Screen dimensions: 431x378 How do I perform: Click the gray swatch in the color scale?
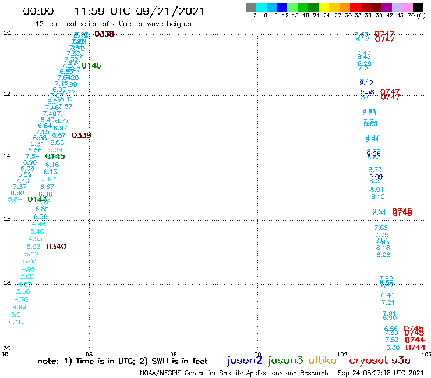click(251, 7)
